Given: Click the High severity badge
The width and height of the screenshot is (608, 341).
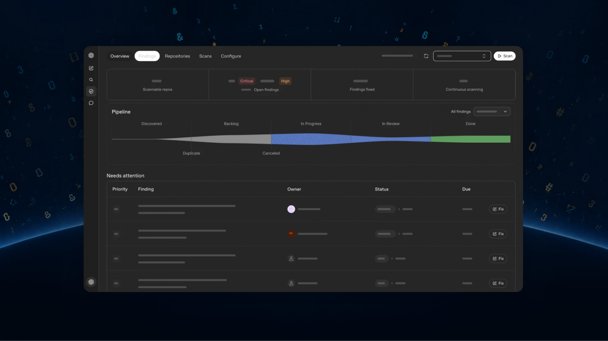Looking at the screenshot, I should 285,81.
